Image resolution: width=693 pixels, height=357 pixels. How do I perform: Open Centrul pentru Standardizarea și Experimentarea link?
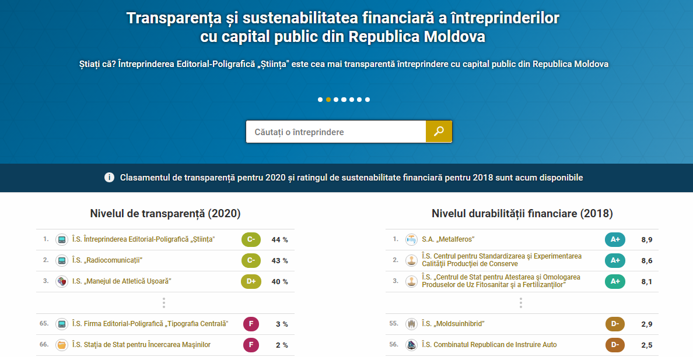tap(502, 260)
